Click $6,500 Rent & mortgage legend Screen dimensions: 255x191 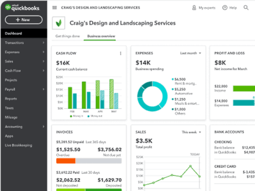184,81
